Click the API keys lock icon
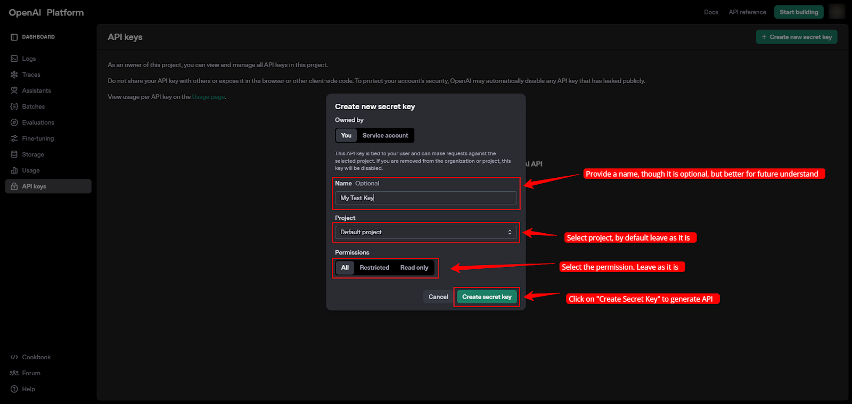The height and width of the screenshot is (404, 852). coord(14,186)
